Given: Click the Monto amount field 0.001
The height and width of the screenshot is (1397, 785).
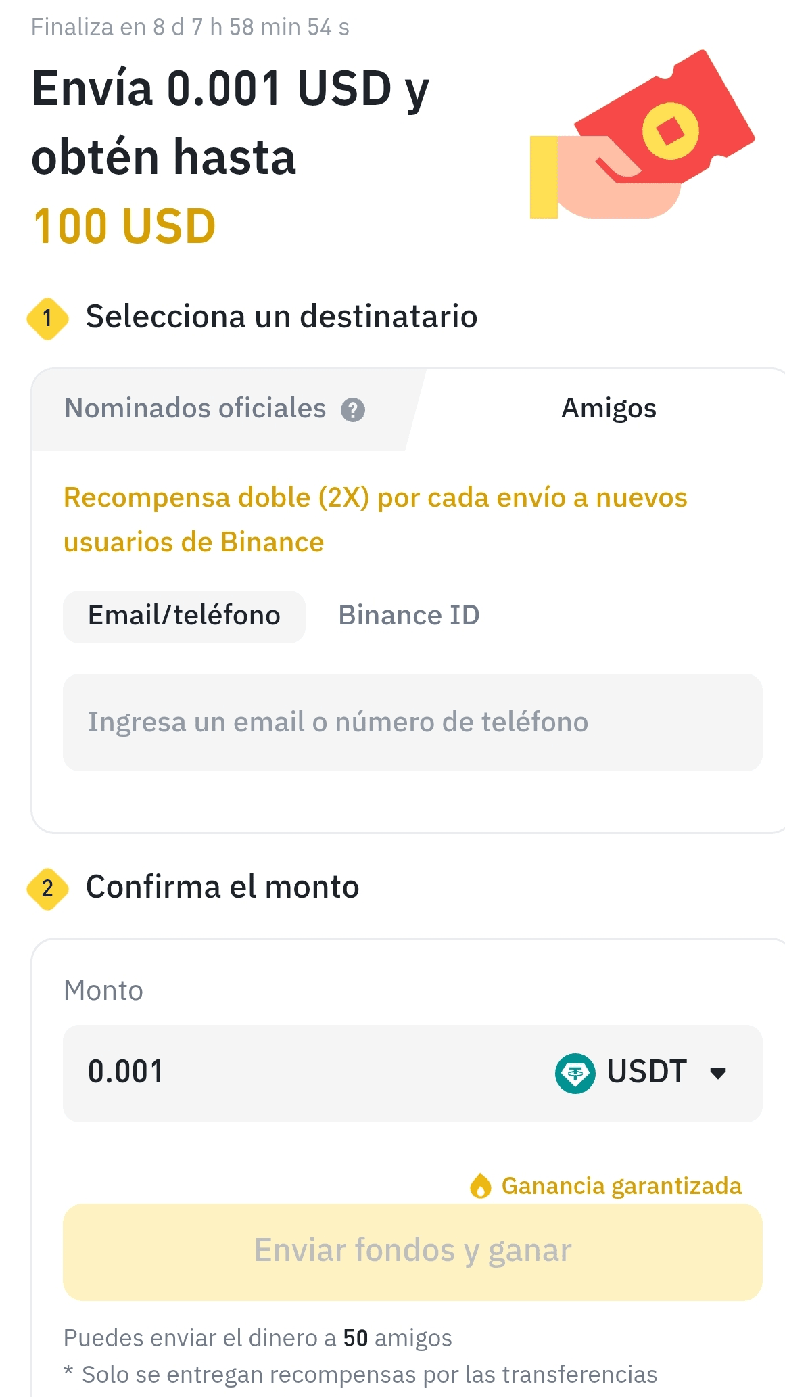Looking at the screenshot, I should point(412,1073).
